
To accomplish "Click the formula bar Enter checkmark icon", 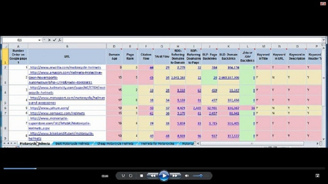I will pos(54,40).
